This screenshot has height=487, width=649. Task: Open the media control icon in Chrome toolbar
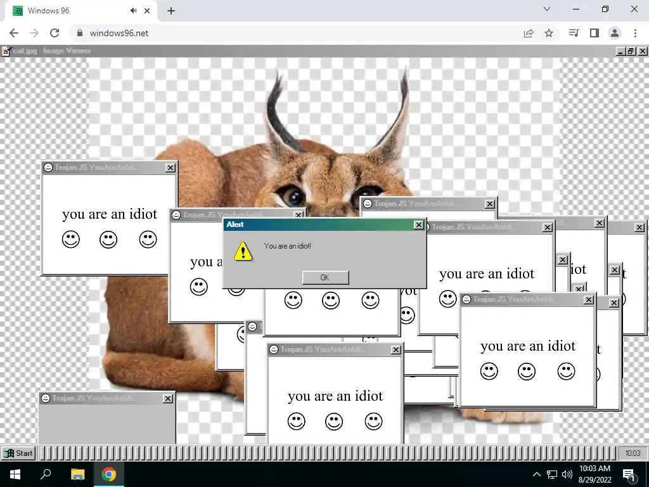[574, 33]
